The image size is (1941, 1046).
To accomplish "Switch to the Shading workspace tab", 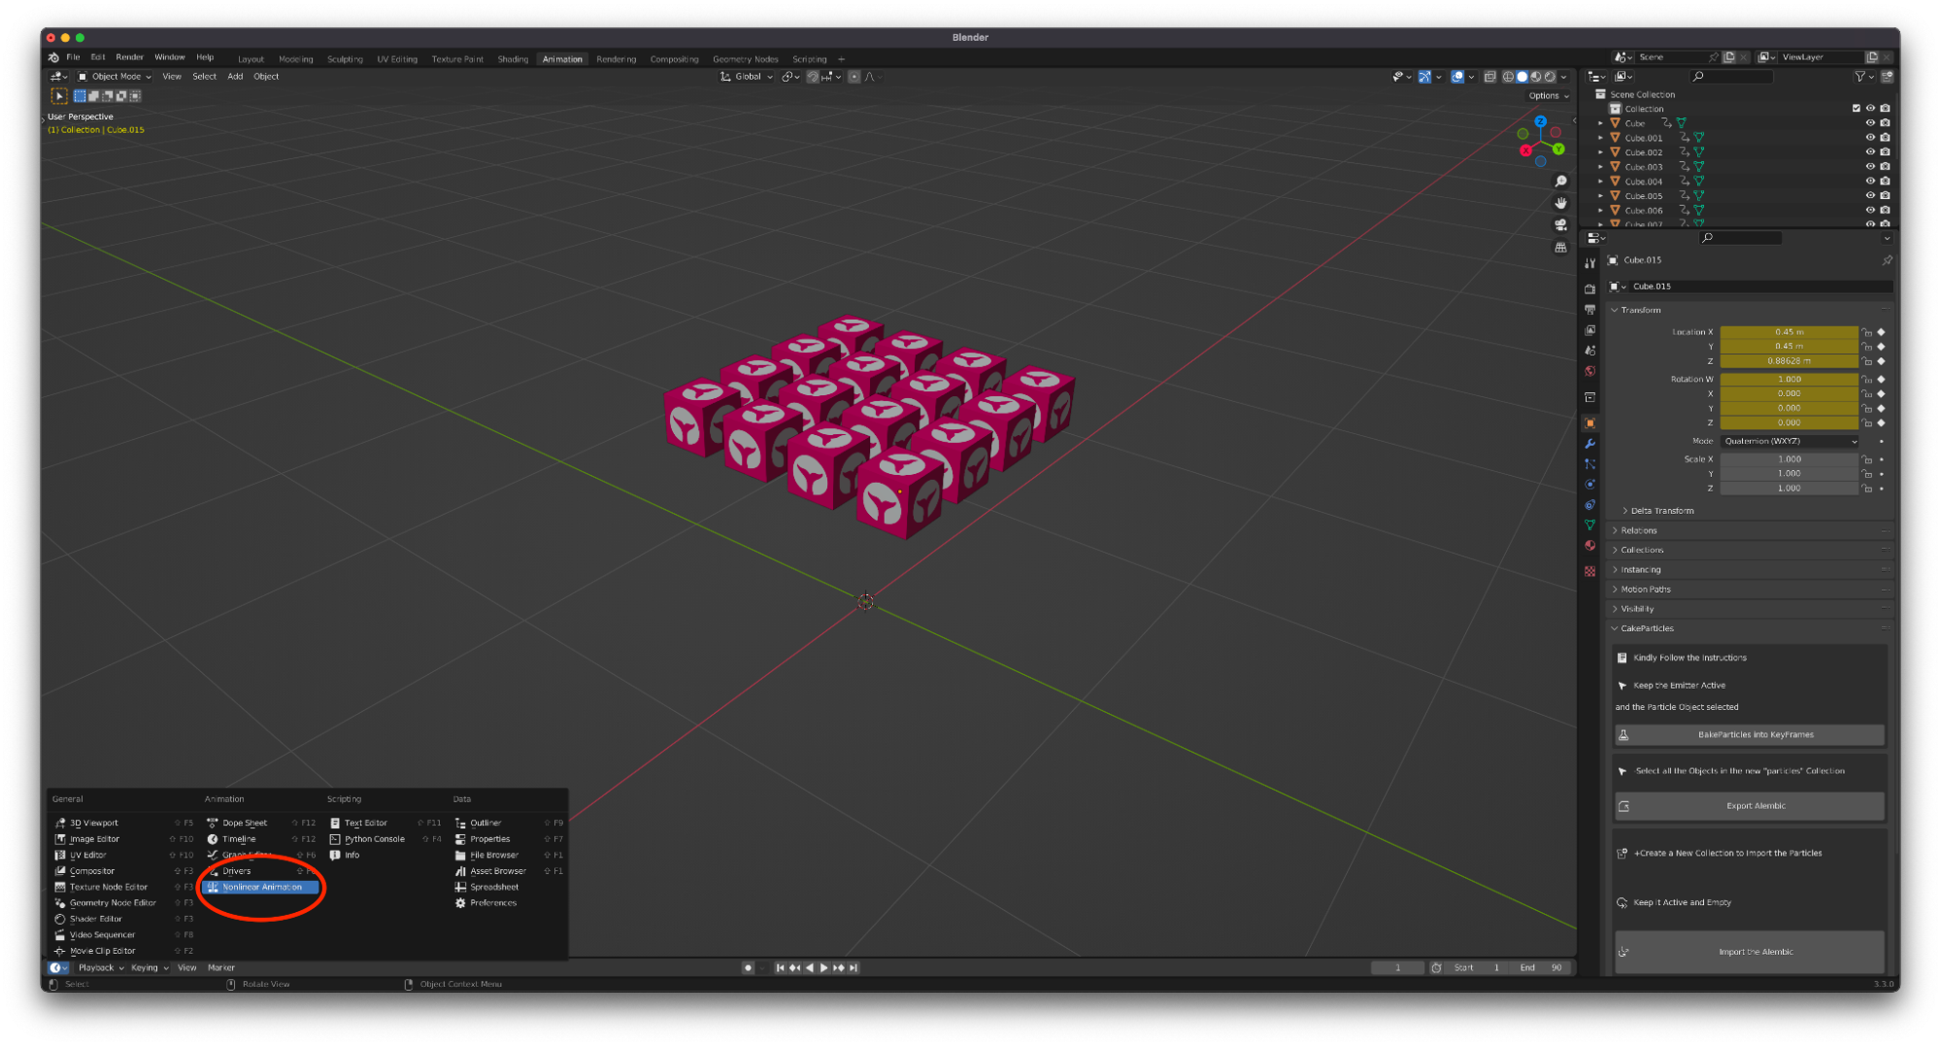I will click(x=513, y=59).
